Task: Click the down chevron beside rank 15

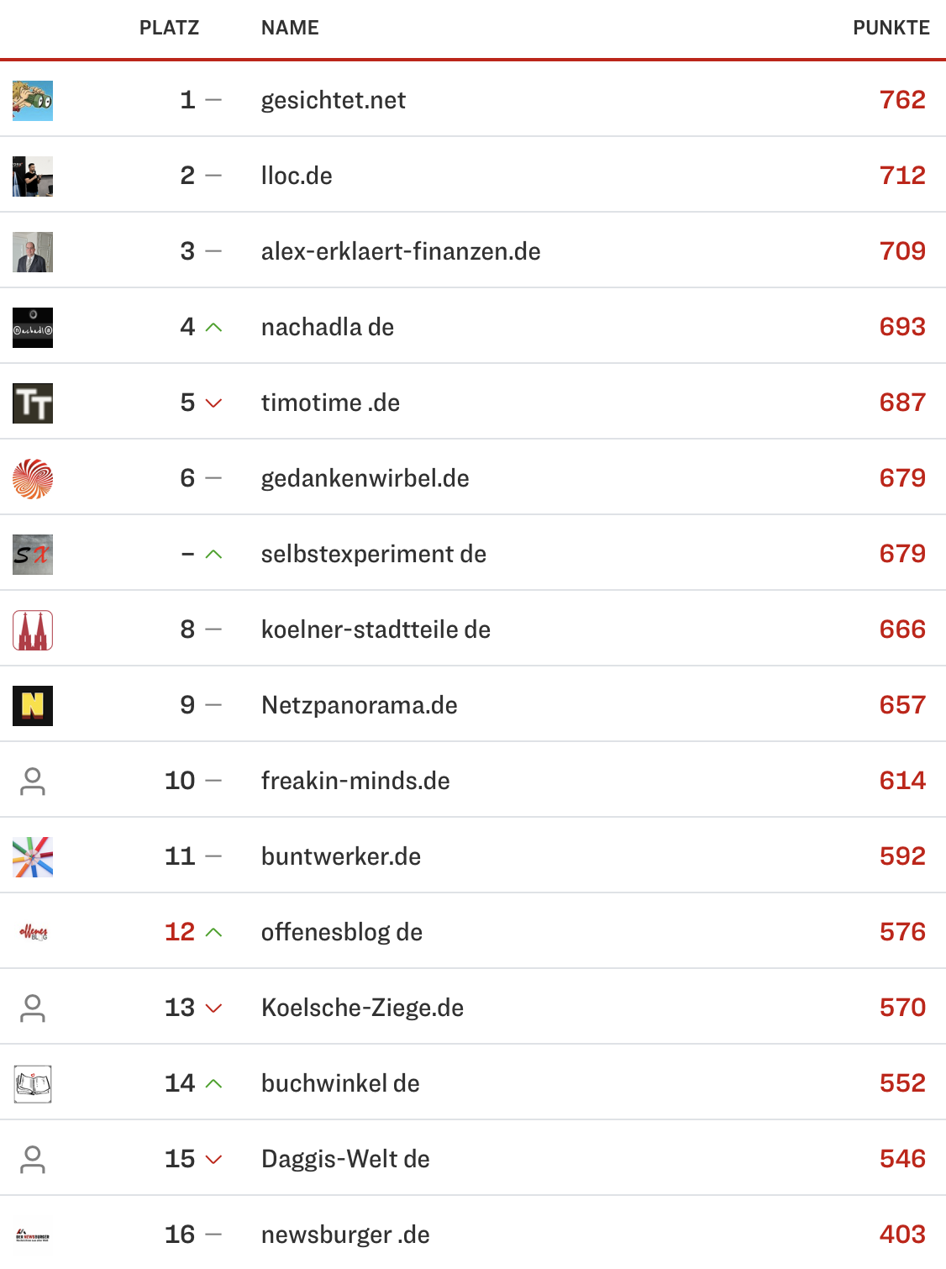Action: [x=214, y=1160]
